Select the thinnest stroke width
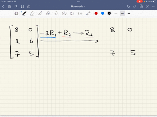This screenshot has width=157, height=117. (116, 13)
